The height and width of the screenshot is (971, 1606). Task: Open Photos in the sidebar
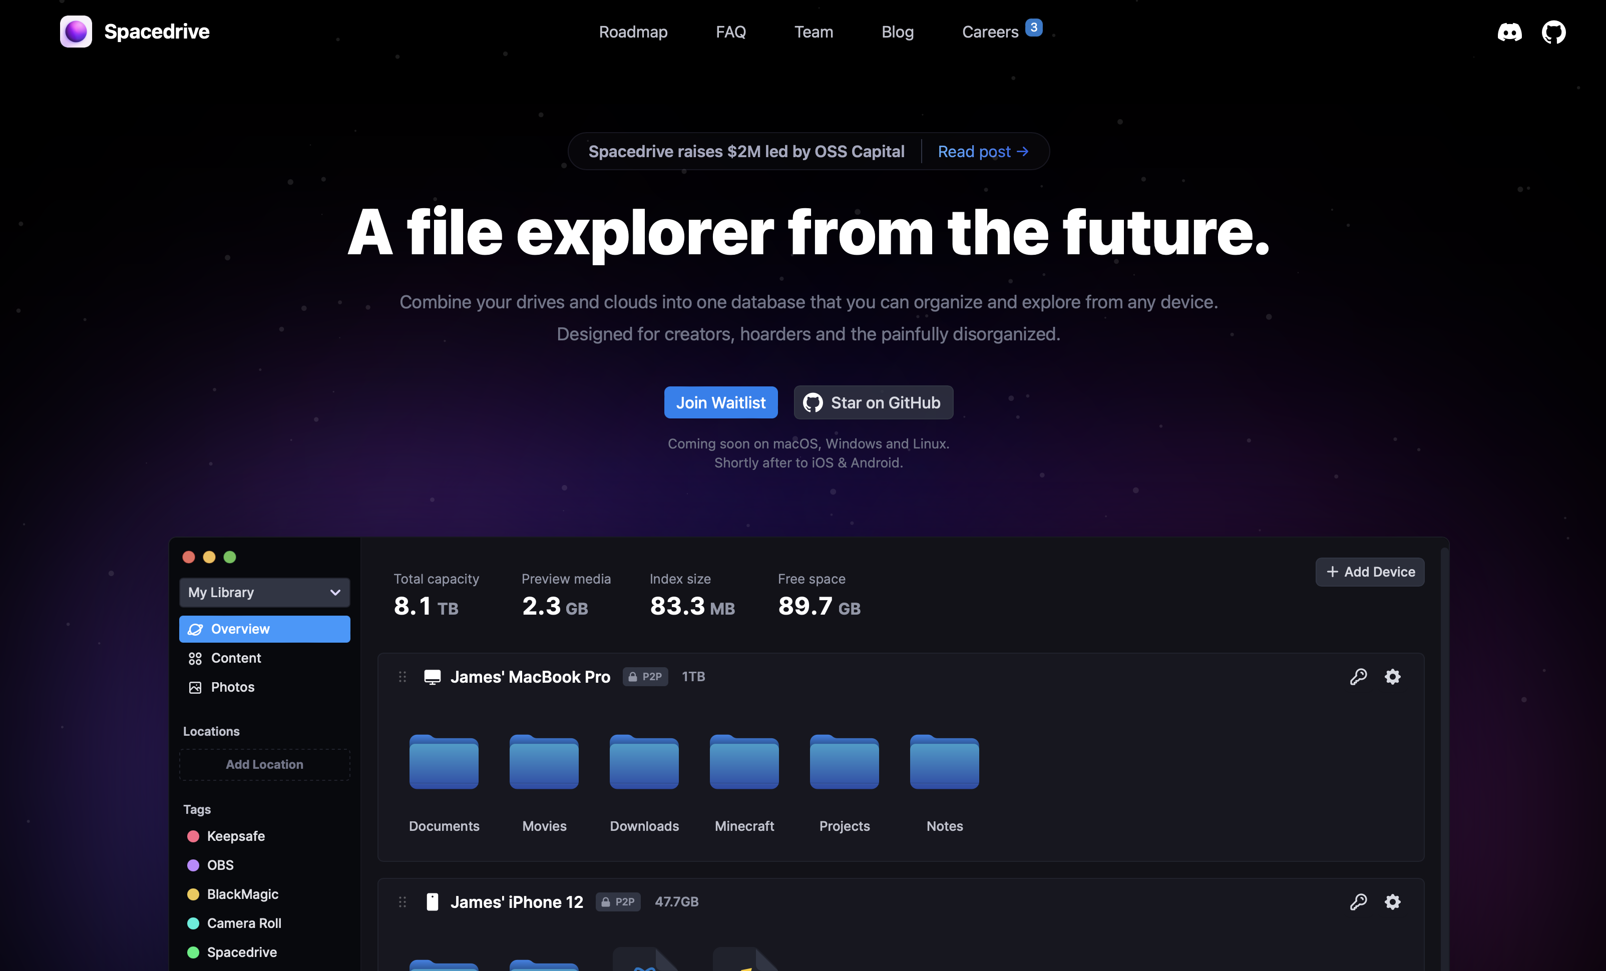[x=232, y=687]
